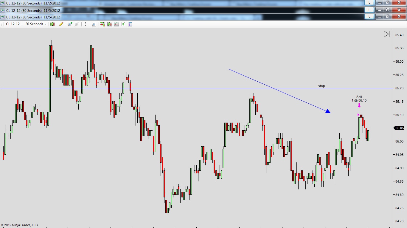
Task: Click the 84.90 price axis label
Action: tap(400, 168)
